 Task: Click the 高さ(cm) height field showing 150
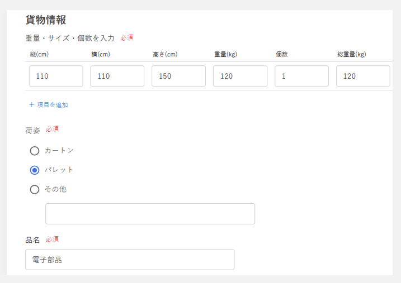click(x=178, y=76)
